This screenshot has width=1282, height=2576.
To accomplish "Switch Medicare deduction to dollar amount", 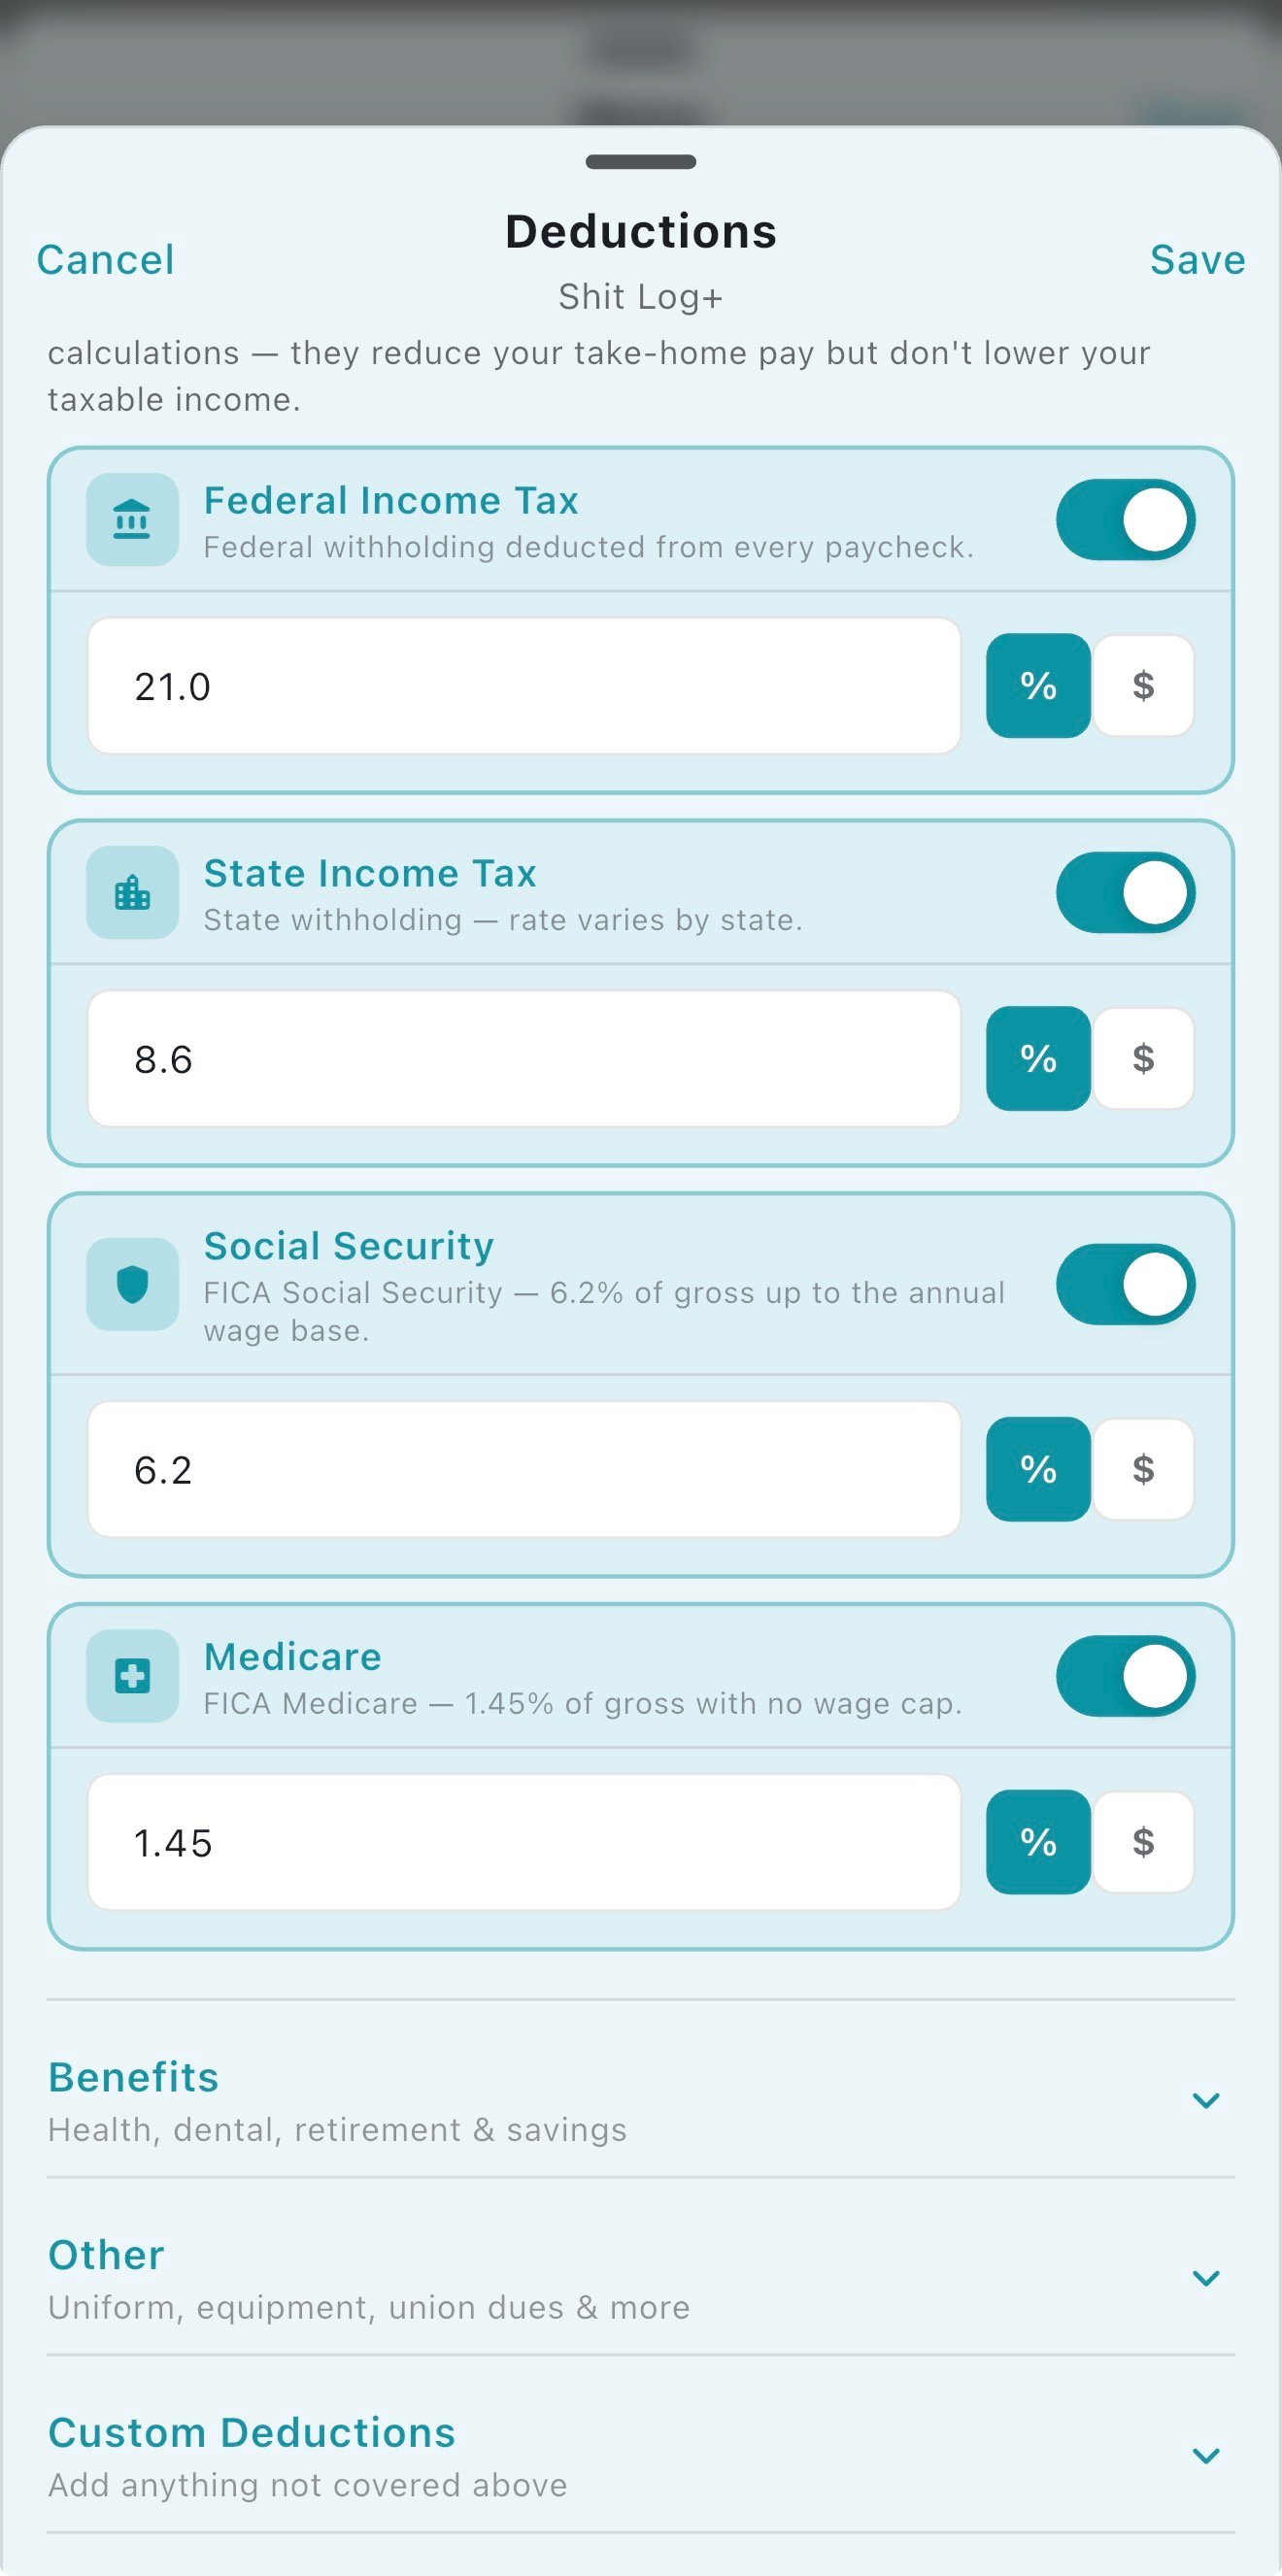I will point(1143,1841).
